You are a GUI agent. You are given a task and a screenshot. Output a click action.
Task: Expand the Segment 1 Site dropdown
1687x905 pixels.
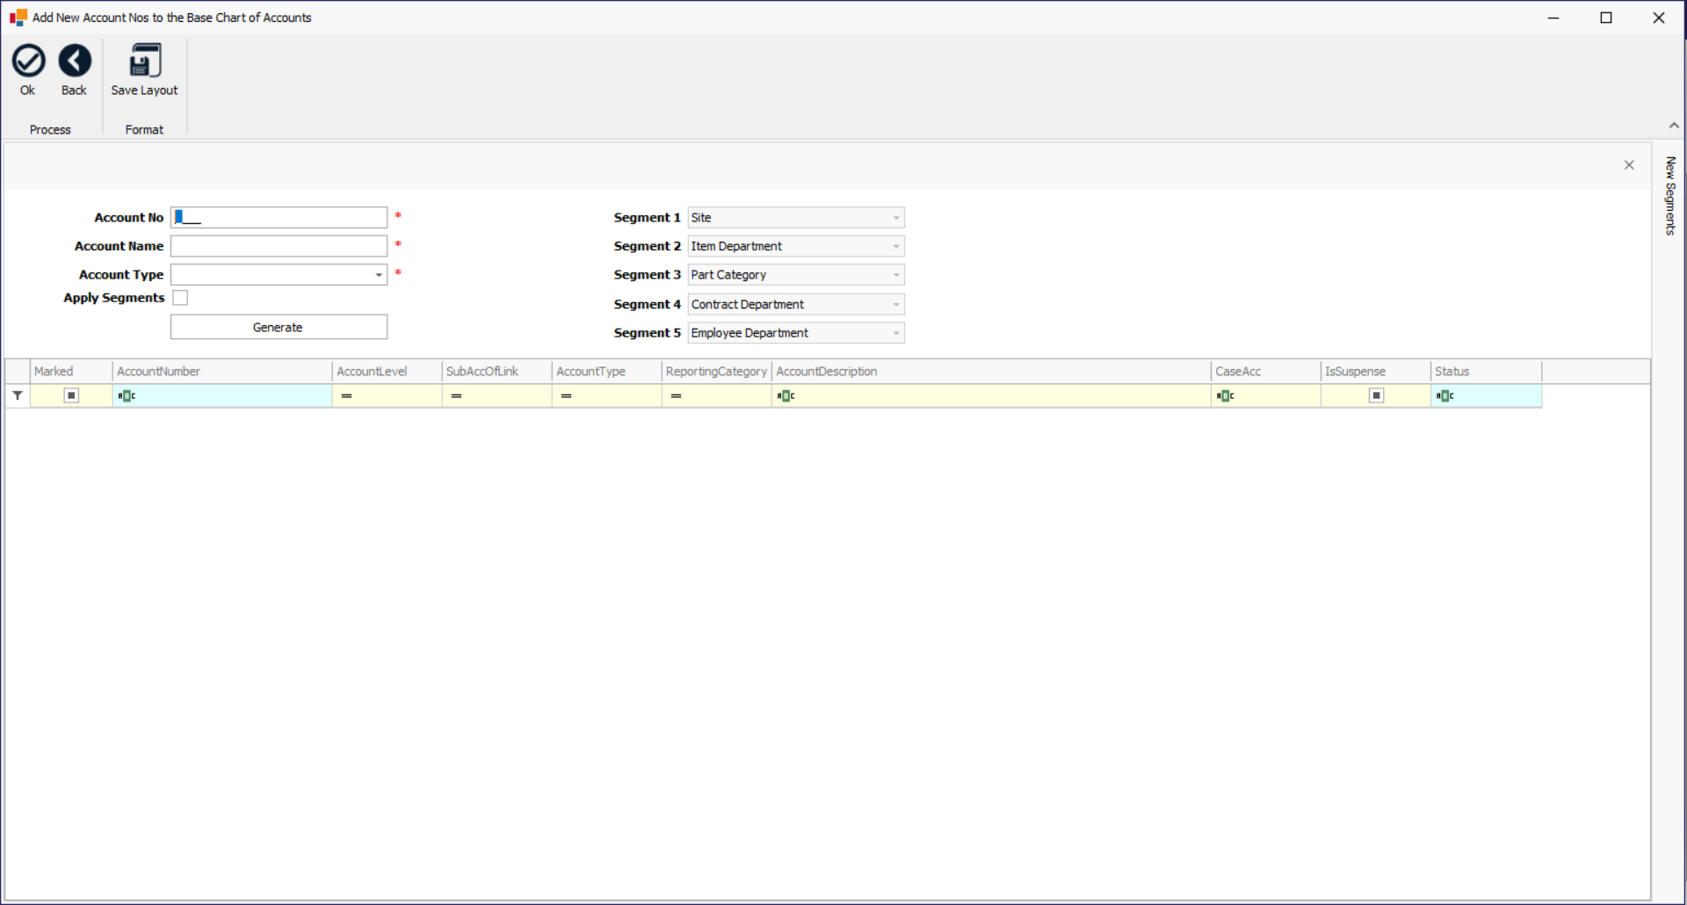(x=895, y=218)
